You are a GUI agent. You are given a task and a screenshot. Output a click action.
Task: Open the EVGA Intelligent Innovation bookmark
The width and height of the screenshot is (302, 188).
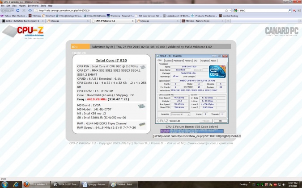[x=69, y=16]
